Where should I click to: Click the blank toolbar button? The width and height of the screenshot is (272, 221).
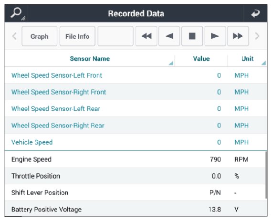pyautogui.click(x=115, y=36)
